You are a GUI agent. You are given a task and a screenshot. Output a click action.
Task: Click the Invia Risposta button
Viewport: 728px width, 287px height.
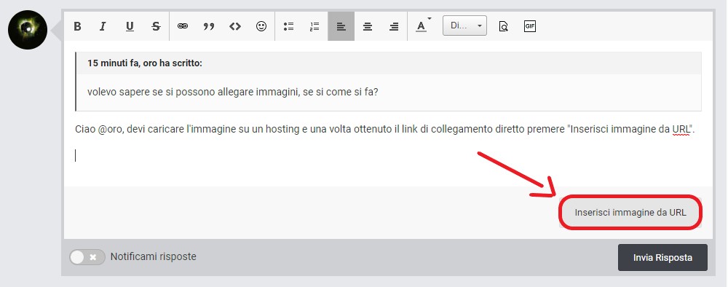point(662,257)
